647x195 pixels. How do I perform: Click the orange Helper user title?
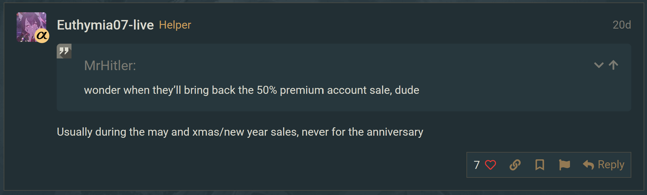point(175,25)
